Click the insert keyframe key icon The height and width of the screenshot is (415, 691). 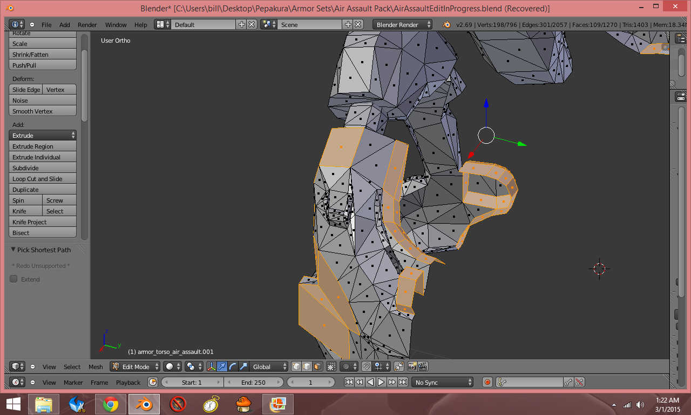(x=568, y=382)
